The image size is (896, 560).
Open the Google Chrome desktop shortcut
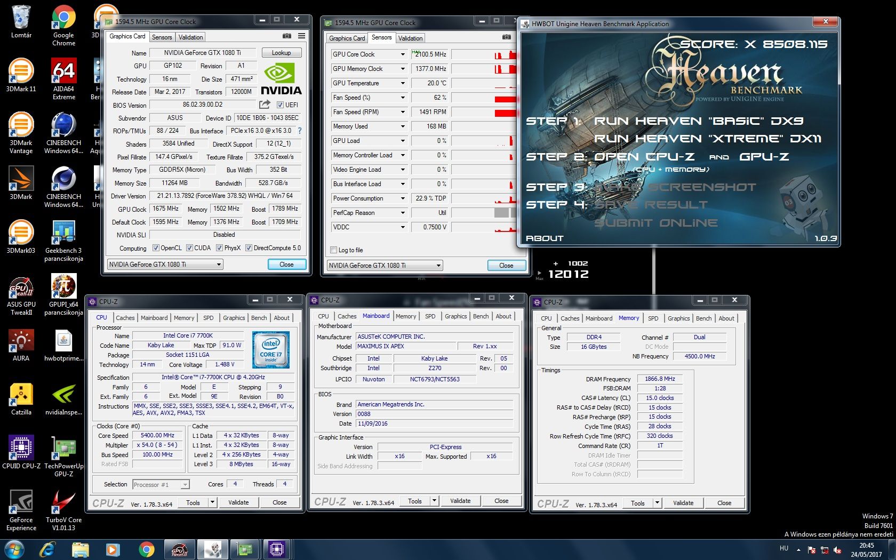pos(63,25)
